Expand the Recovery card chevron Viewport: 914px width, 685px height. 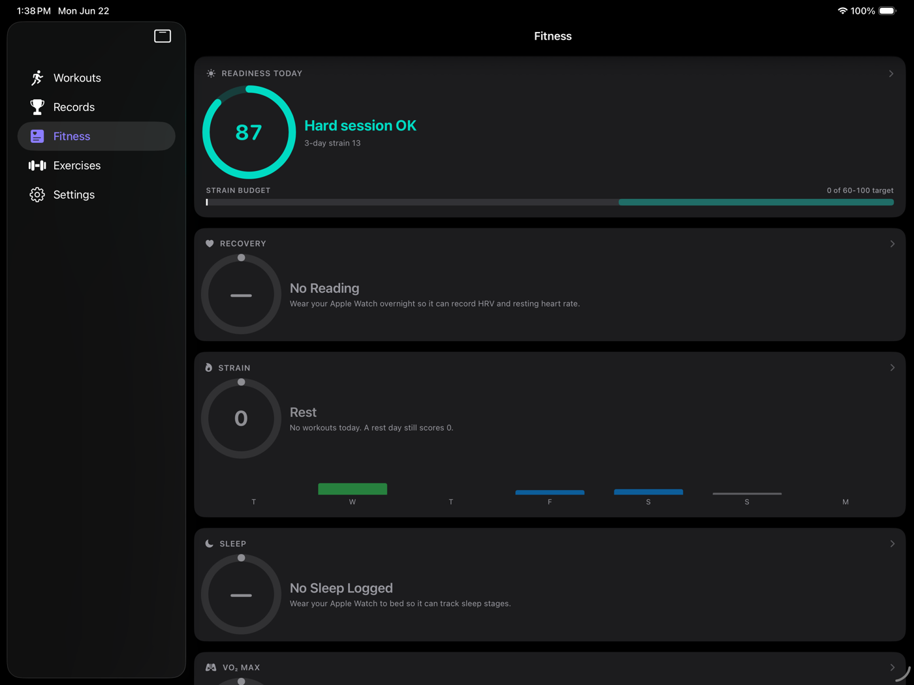(x=892, y=244)
